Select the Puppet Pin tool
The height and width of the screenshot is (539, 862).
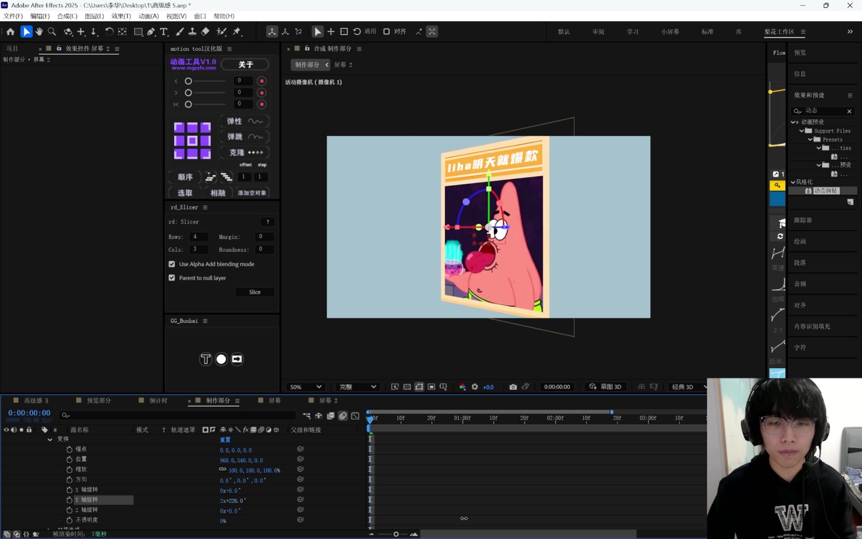click(237, 31)
